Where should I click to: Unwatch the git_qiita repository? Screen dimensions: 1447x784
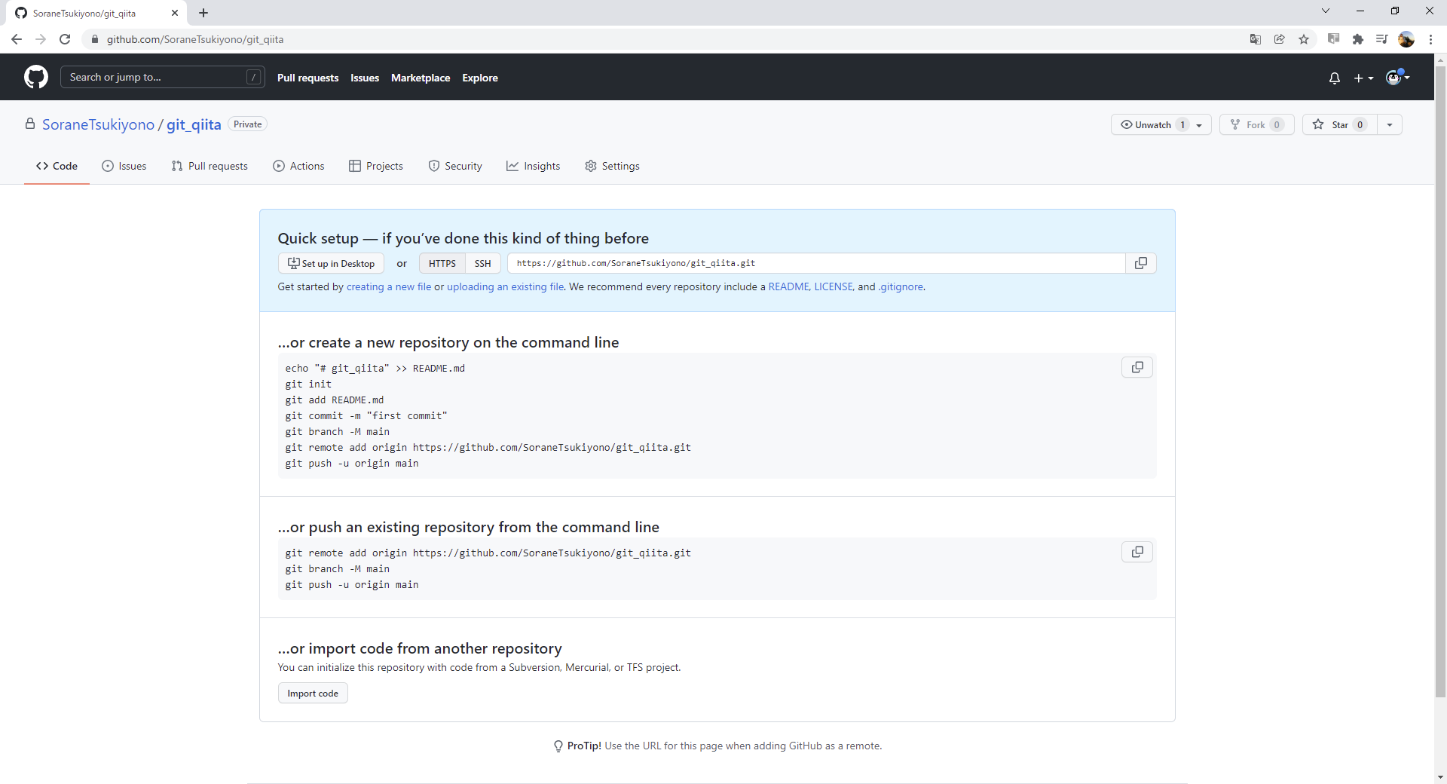pos(1149,124)
